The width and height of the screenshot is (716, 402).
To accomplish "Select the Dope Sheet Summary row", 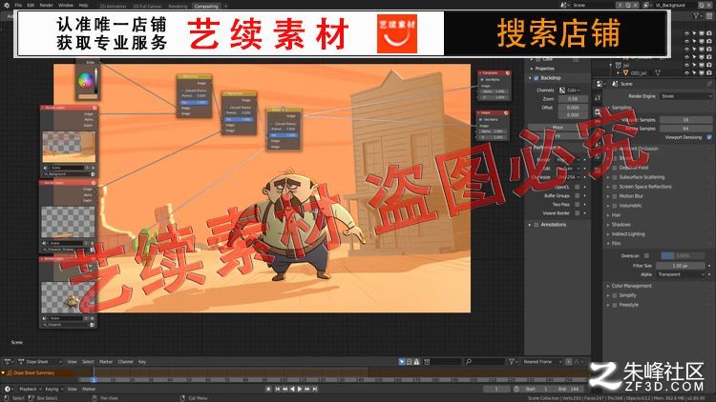I will coord(38,372).
